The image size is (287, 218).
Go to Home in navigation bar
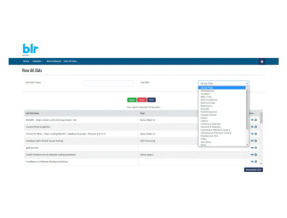pyautogui.click(x=26, y=61)
